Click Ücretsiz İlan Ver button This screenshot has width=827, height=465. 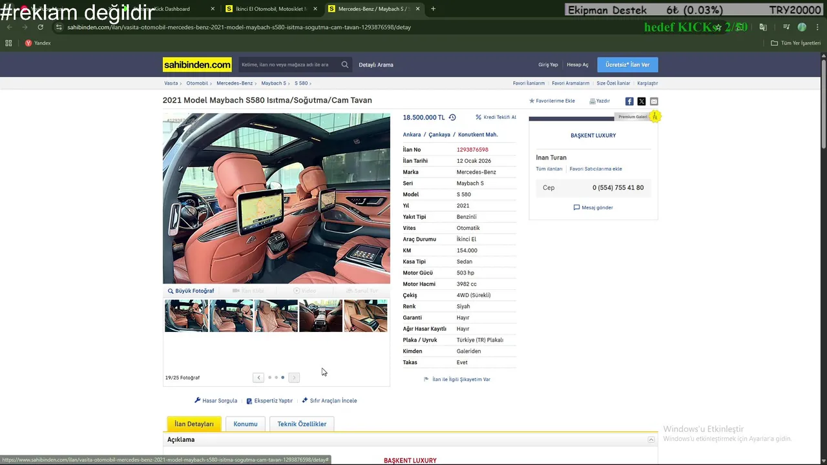coord(627,65)
